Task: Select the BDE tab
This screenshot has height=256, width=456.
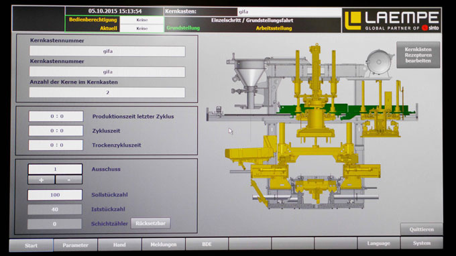Action: pos(207,244)
